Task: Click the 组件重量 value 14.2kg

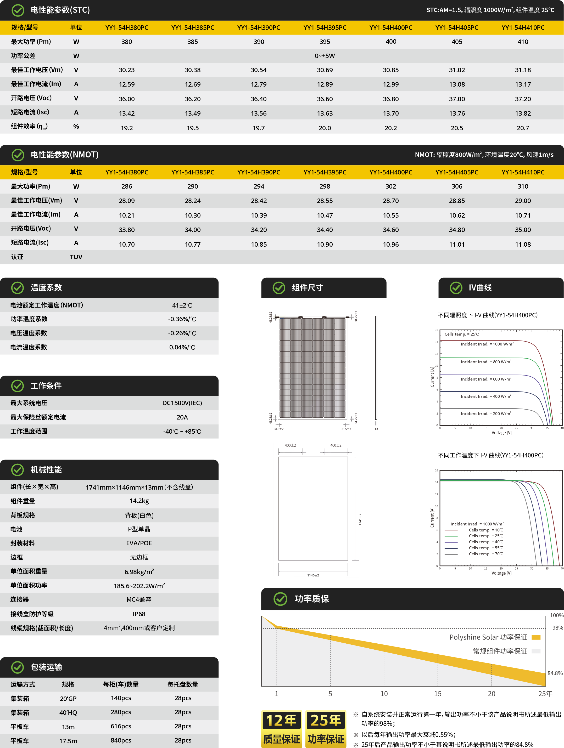Action: click(x=139, y=501)
